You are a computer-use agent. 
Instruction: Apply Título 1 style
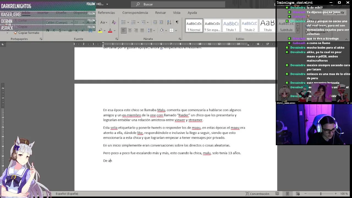tap(231, 26)
